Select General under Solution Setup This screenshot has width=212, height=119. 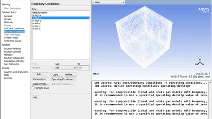coord(8,16)
